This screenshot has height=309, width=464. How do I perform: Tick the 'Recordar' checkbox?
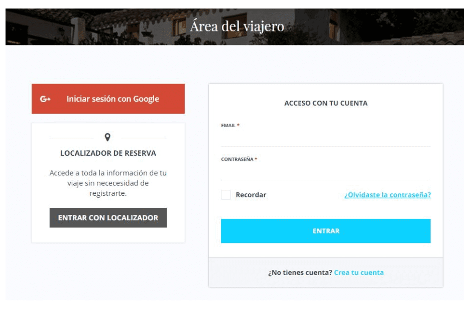coord(226,195)
